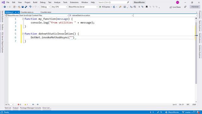
Task: Click the Navigate Backward arrow icon
Action: tap(5, 7)
